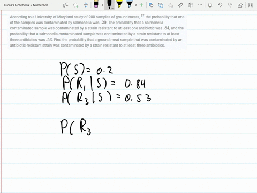Exit full screen mode
This screenshot has height=193, width=257.
click(251, 5)
